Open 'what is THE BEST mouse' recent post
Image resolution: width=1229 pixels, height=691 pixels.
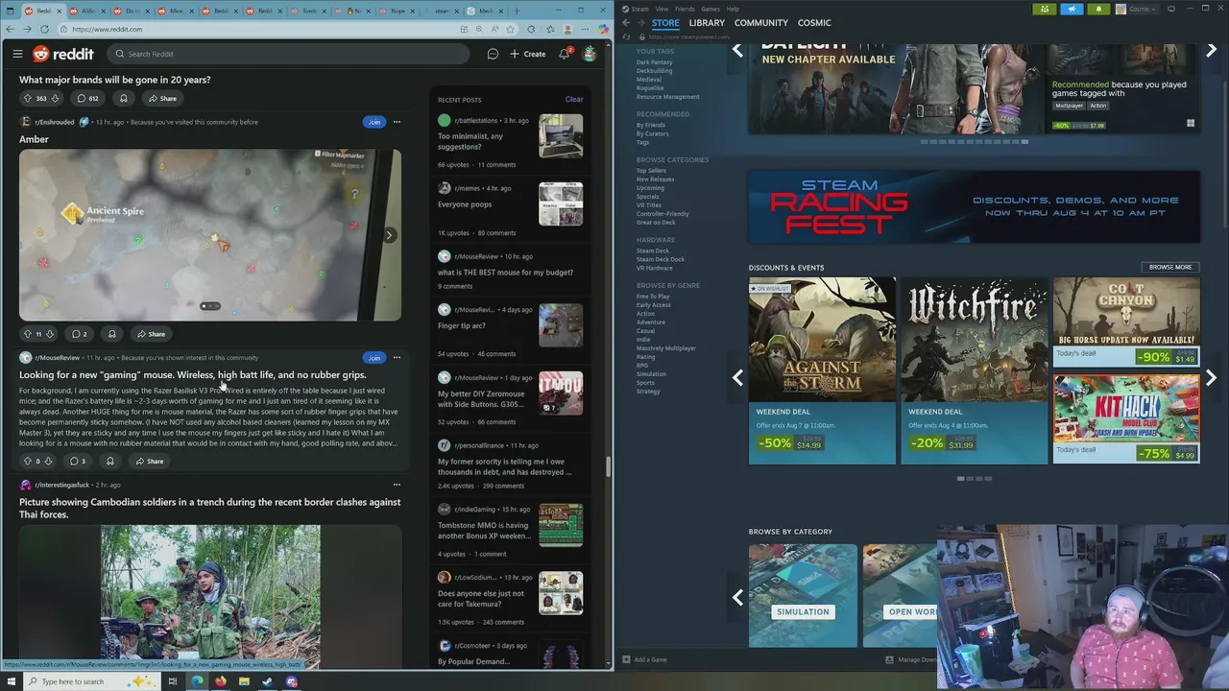pyautogui.click(x=505, y=273)
